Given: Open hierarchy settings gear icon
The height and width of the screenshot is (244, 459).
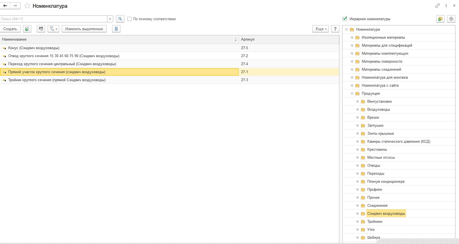Looking at the screenshot, I should [451, 19].
